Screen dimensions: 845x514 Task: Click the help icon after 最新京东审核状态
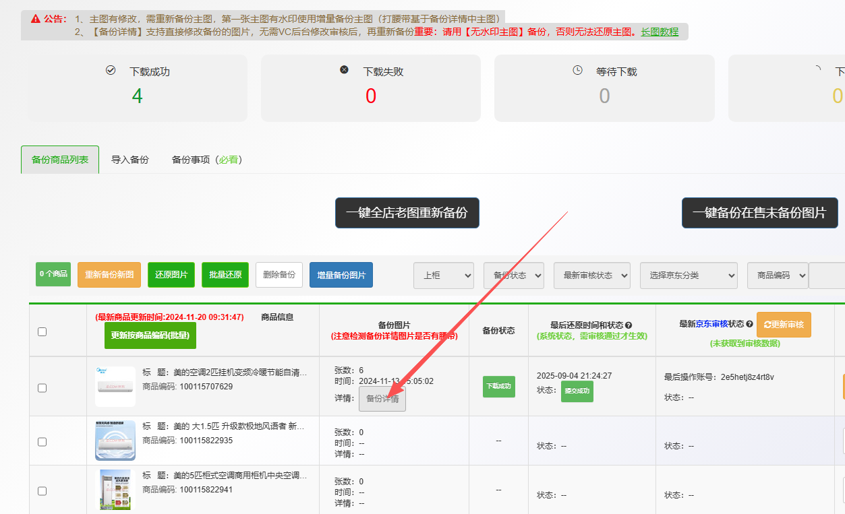749,324
